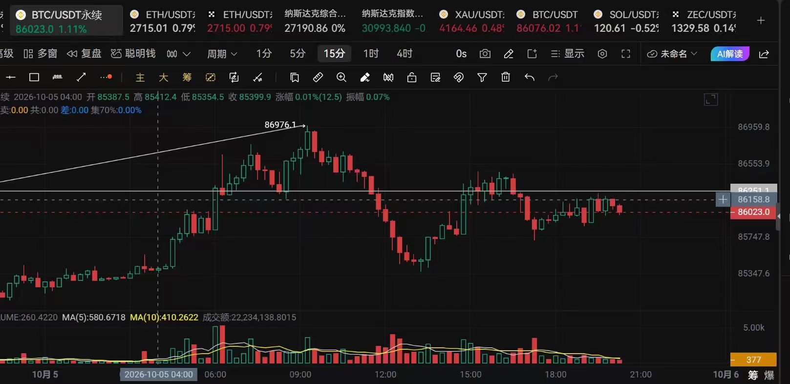Toggle the 筹 button at bottom right
790x384 pixels.
pos(753,375)
